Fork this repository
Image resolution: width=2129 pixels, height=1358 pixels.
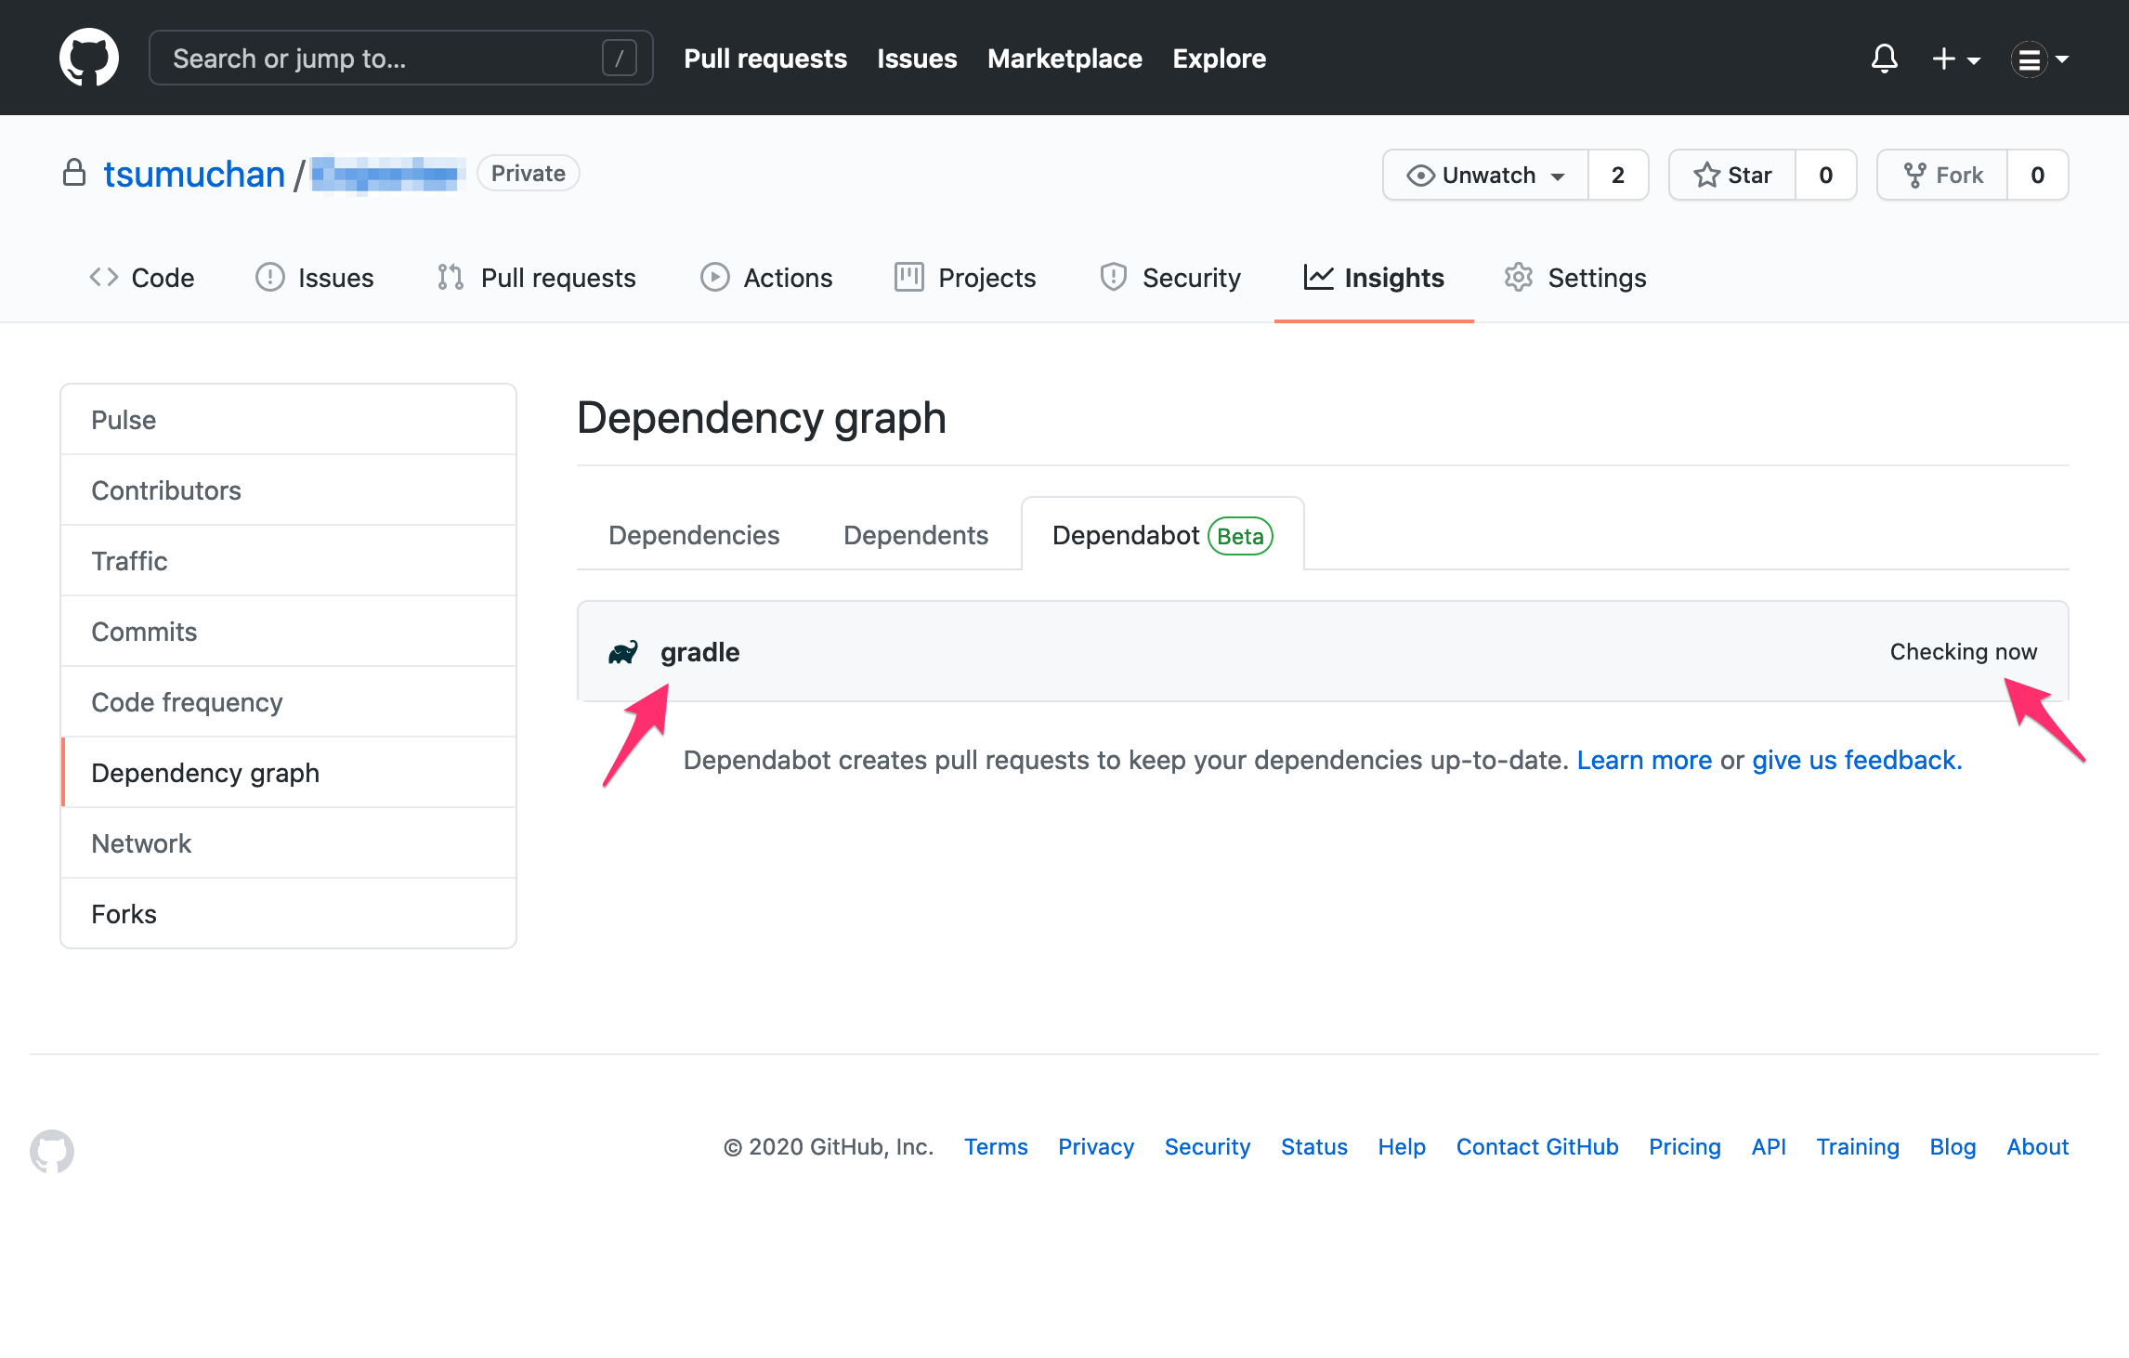(x=1942, y=175)
